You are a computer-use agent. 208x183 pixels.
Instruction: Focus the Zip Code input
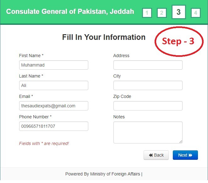click(148, 106)
